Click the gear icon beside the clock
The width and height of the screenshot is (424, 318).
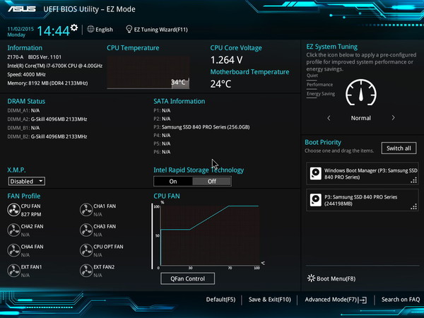coord(74,28)
